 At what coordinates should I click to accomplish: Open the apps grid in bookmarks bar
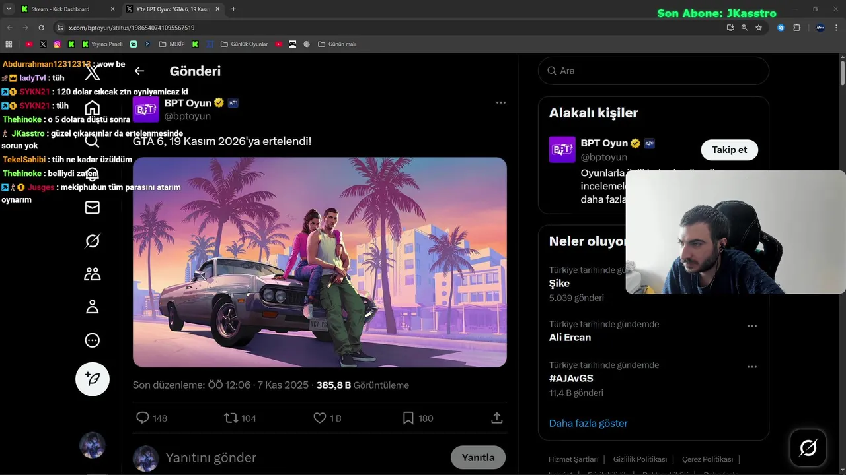click(x=9, y=44)
